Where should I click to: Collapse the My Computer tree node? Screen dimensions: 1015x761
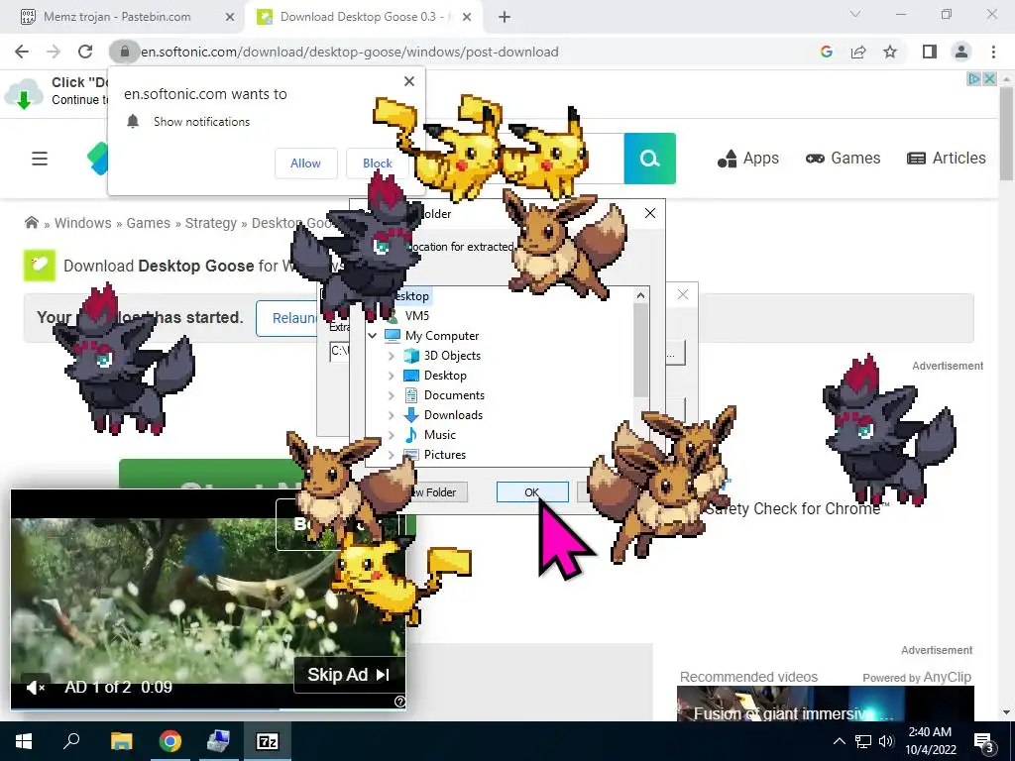coord(373,336)
